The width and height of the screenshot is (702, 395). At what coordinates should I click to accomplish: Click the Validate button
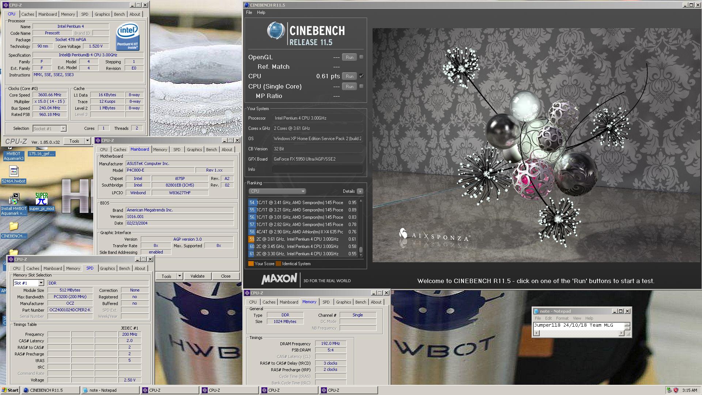tap(197, 276)
